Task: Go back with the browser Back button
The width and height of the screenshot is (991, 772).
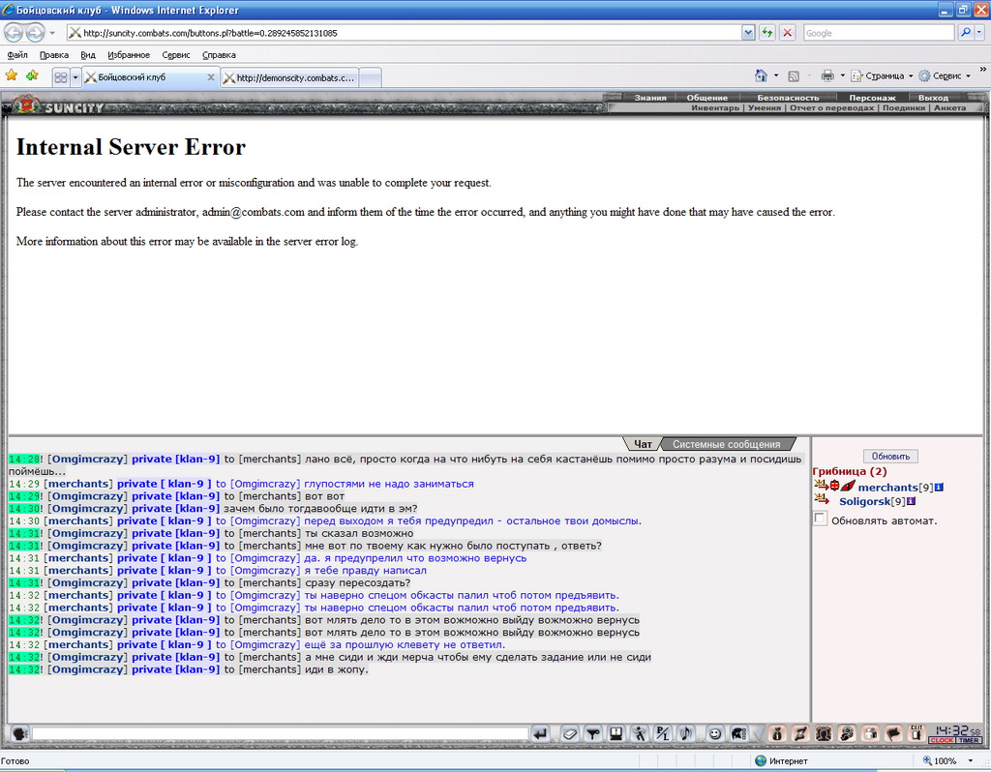Action: tap(14, 32)
